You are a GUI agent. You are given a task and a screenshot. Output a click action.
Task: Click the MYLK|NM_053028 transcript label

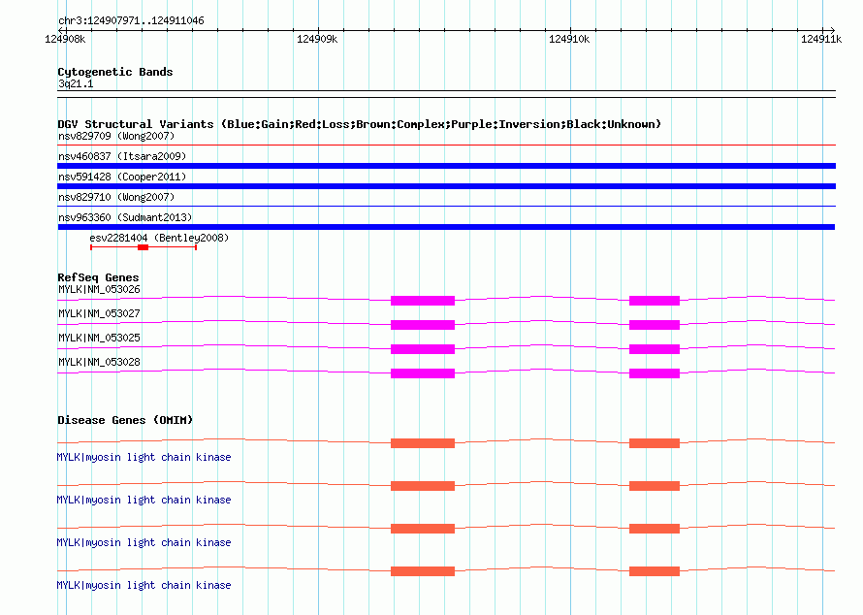[99, 362]
